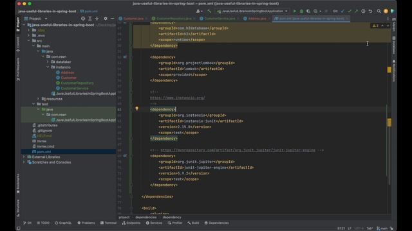The image size is (412, 231).
Task: Click the project breadcrumb
Action: point(124,218)
